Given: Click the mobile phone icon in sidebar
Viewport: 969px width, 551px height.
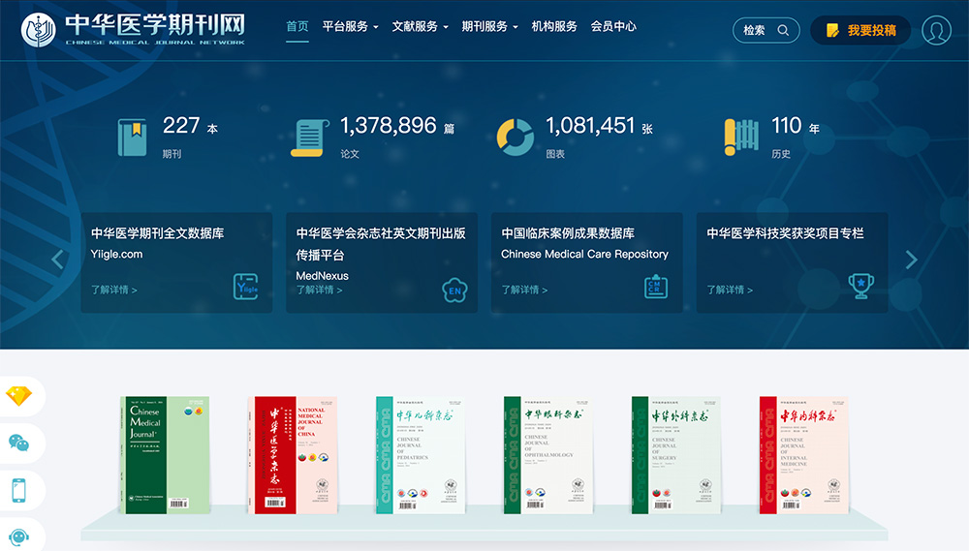Looking at the screenshot, I should [x=18, y=490].
